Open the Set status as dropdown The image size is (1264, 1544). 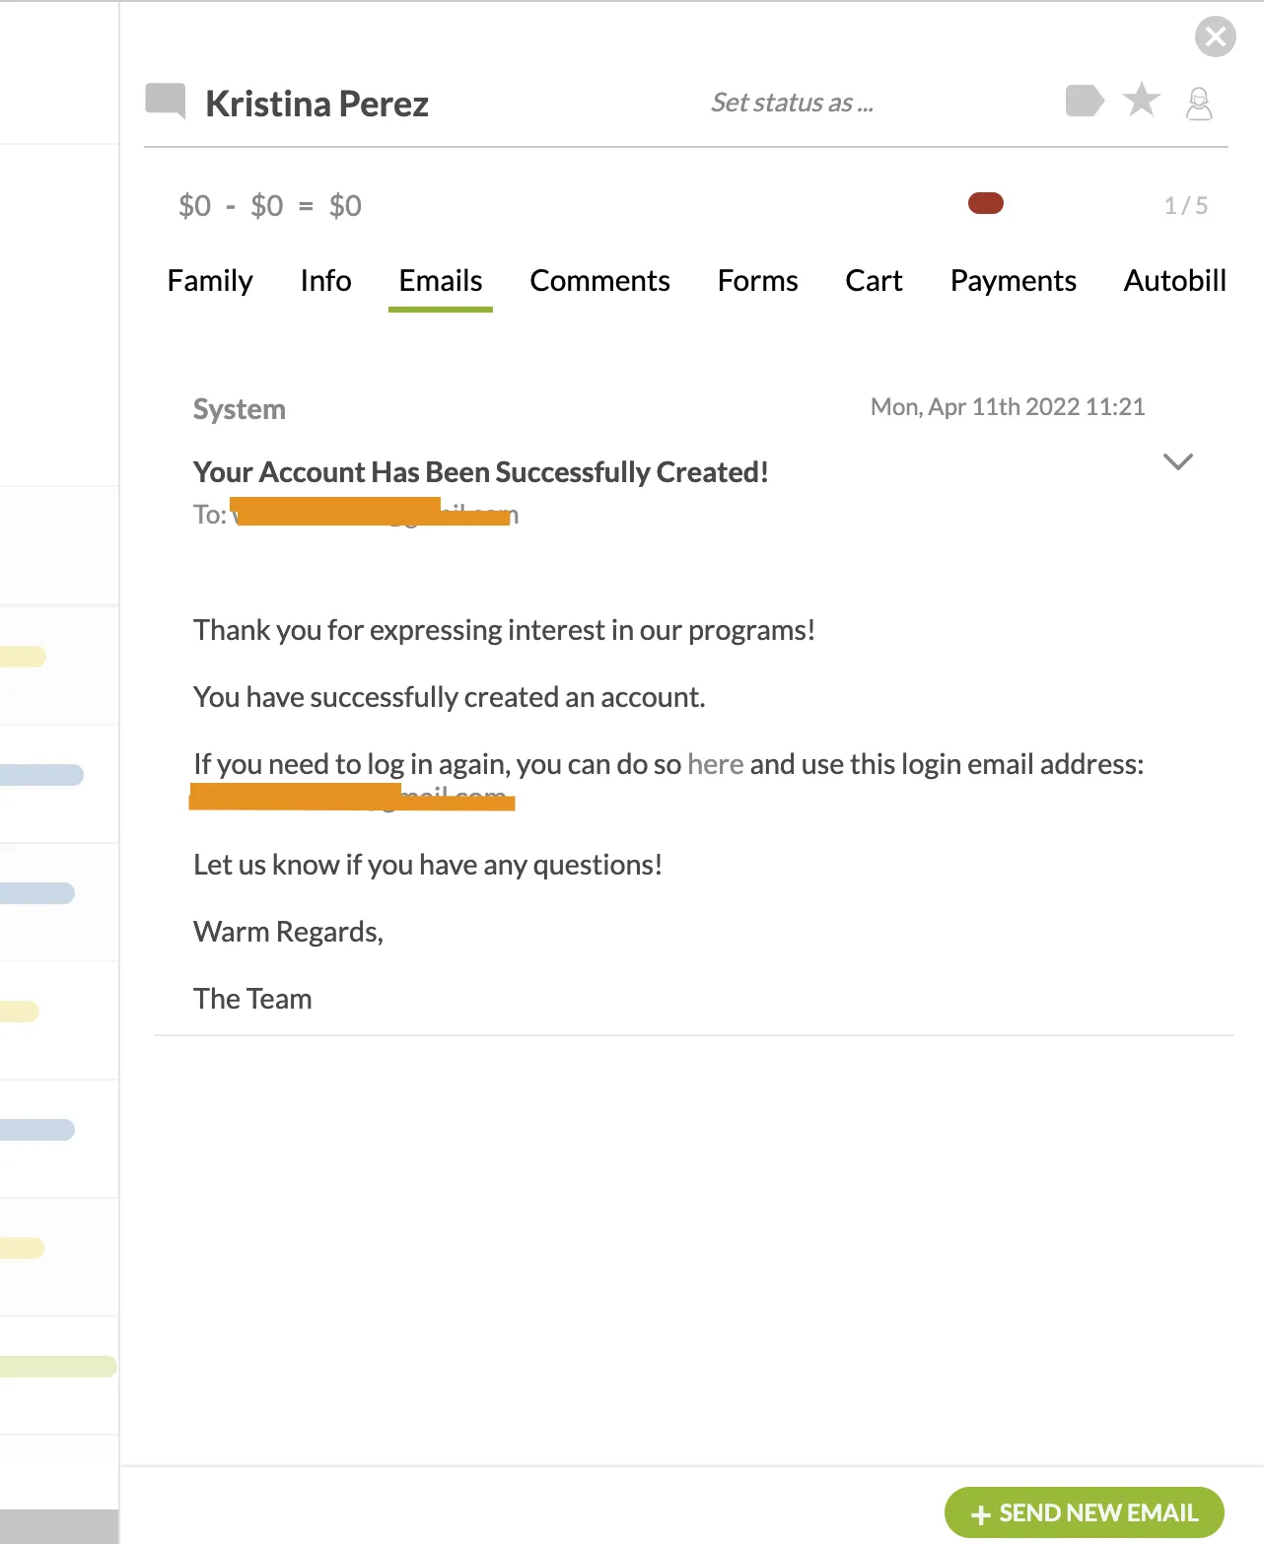coord(792,103)
